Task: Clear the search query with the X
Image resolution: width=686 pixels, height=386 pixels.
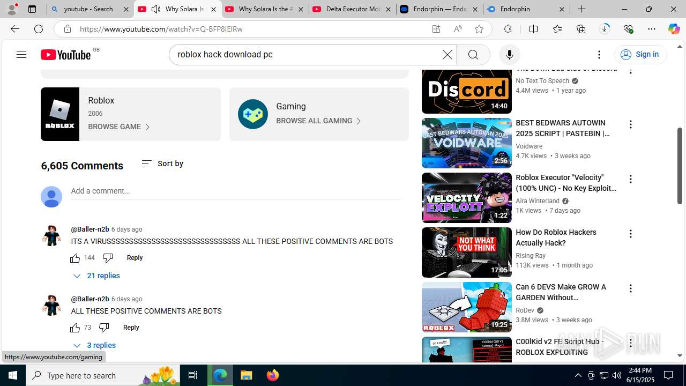Action: click(x=448, y=55)
